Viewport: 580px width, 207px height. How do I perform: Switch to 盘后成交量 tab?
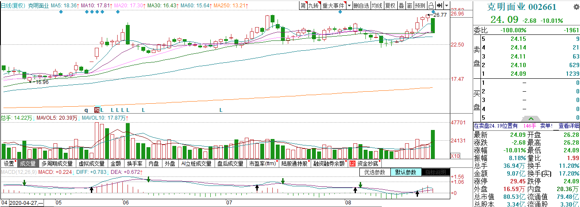231,164
